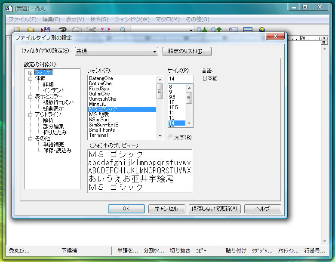Click the yellow Help icon in the toolbar
This screenshot has width=335, height=262.
pos(261,30)
